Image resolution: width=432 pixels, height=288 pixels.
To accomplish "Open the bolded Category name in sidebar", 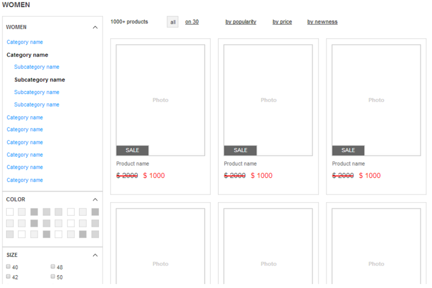I will pyautogui.click(x=27, y=55).
